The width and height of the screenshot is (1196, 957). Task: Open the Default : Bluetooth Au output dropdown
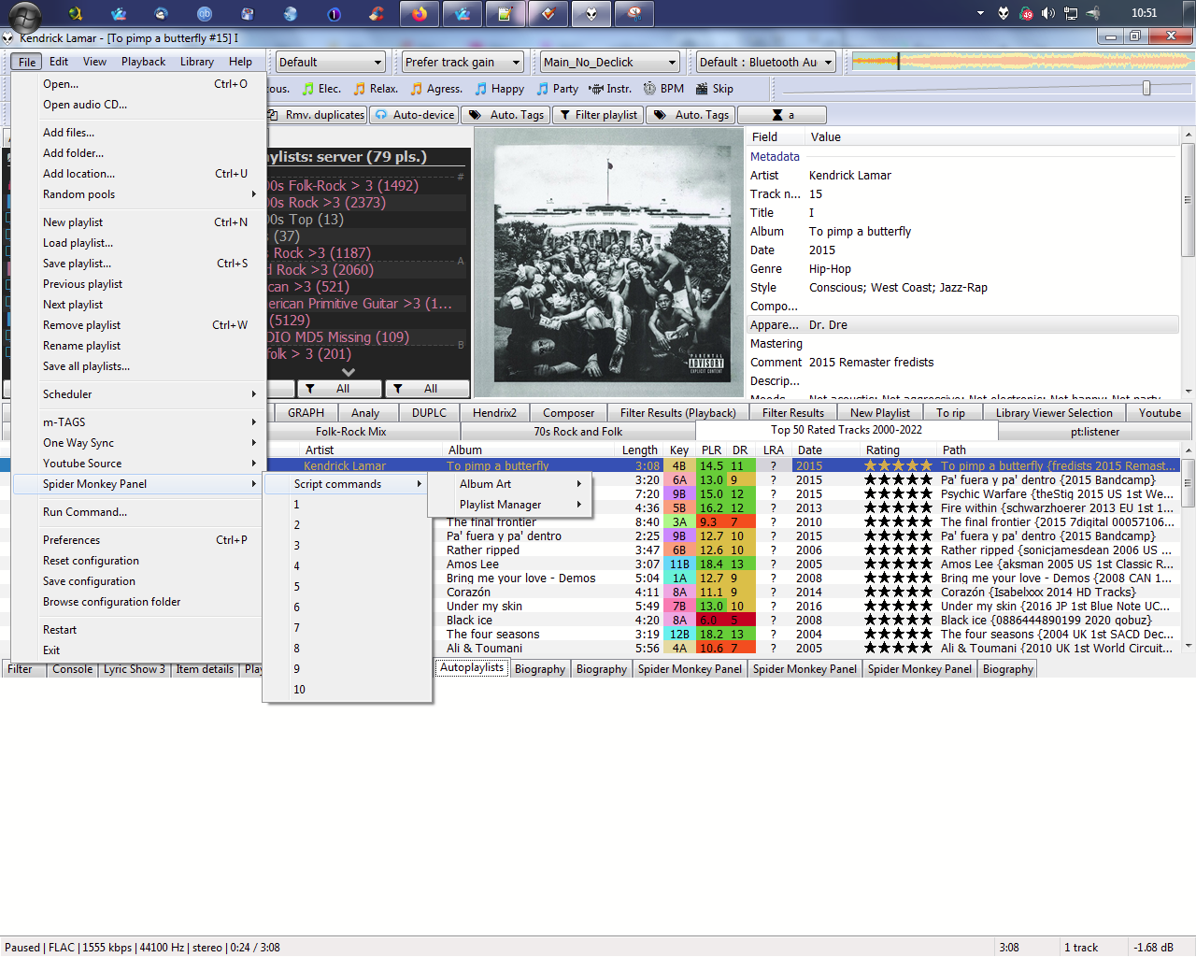[765, 63]
